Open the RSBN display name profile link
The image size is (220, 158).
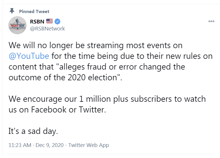tap(37, 21)
